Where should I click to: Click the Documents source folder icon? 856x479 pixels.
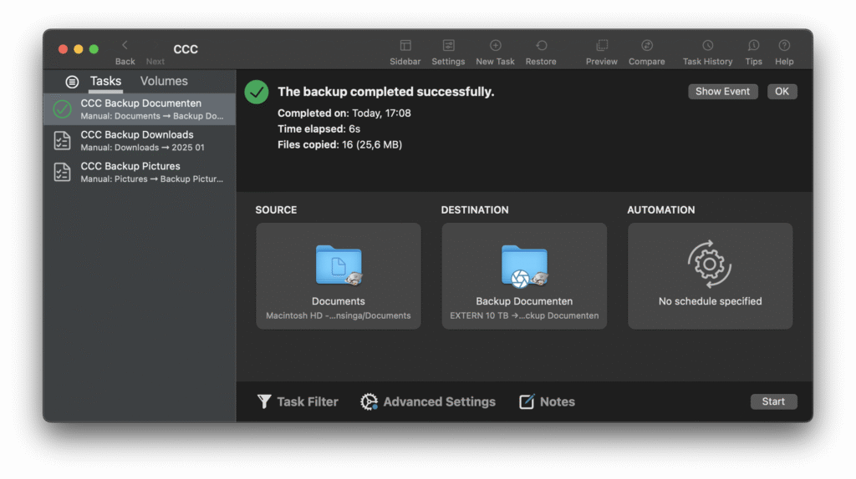pyautogui.click(x=339, y=265)
